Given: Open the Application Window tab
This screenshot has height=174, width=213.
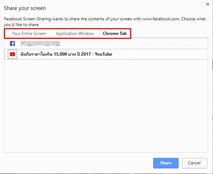Looking at the screenshot, I should click(75, 33).
